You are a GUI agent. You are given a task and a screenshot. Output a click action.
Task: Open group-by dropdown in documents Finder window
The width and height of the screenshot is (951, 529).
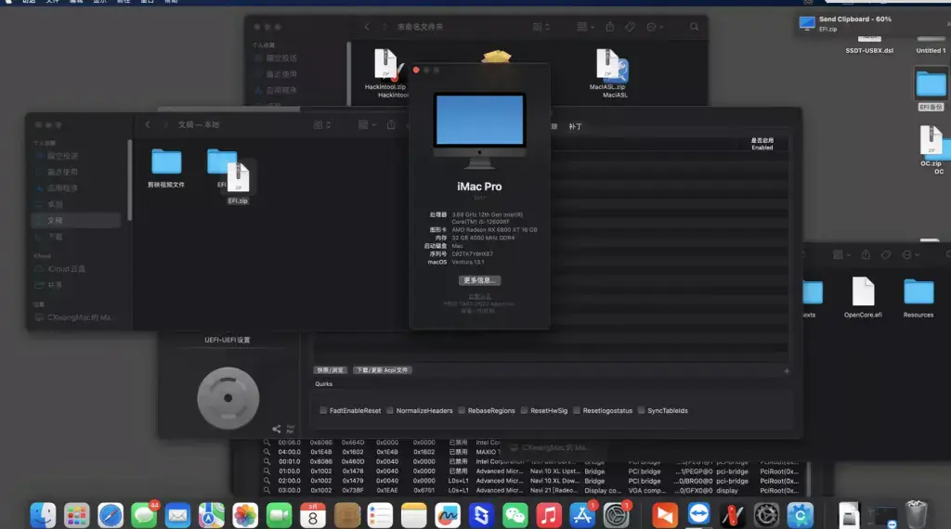[x=367, y=125]
